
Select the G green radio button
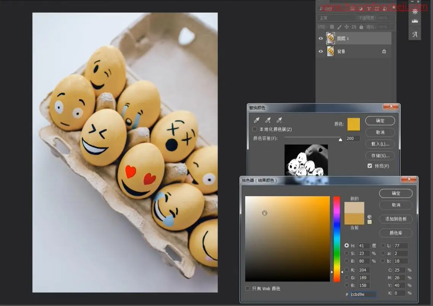pos(347,277)
